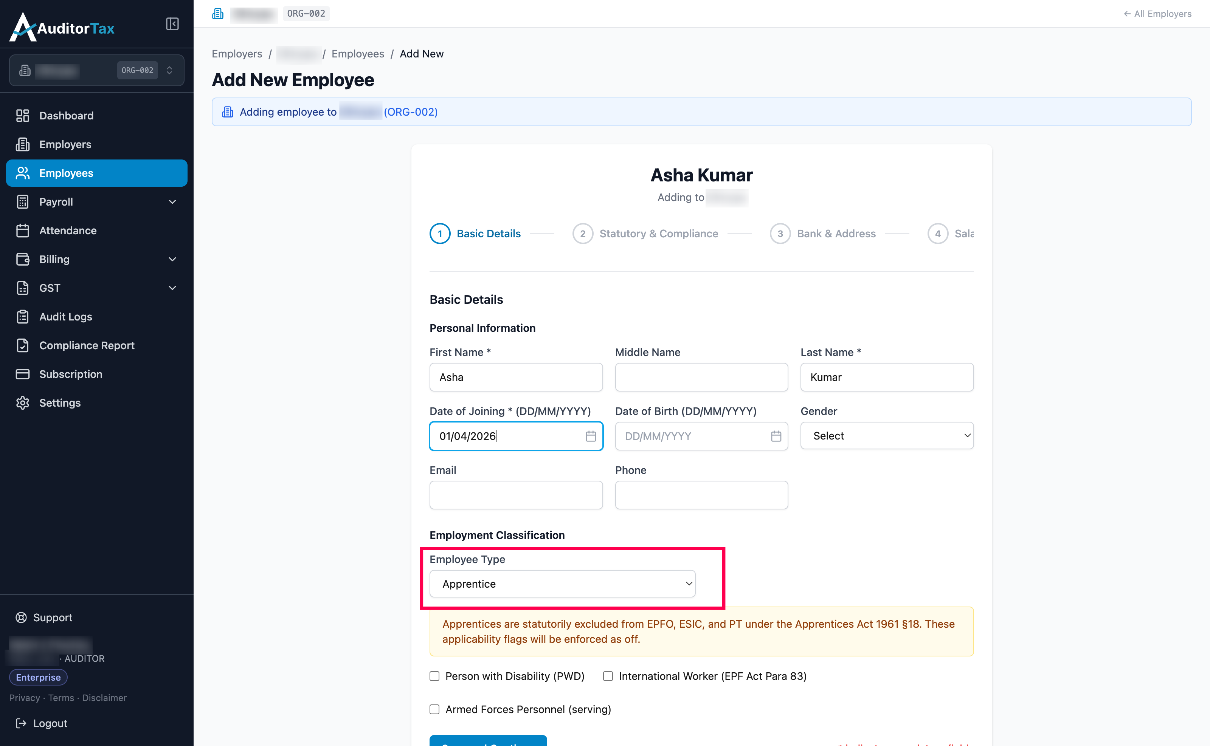Open Date of Joining calendar picker icon
The height and width of the screenshot is (746, 1210).
591,436
